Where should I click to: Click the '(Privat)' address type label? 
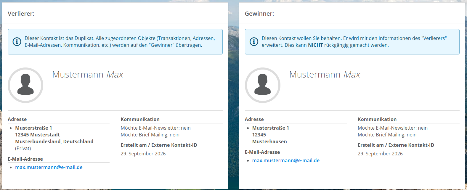pyautogui.click(x=23, y=148)
